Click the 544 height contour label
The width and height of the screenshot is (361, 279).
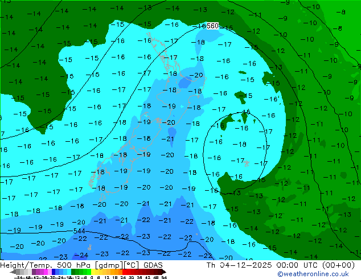pyautogui.click(x=79, y=231)
